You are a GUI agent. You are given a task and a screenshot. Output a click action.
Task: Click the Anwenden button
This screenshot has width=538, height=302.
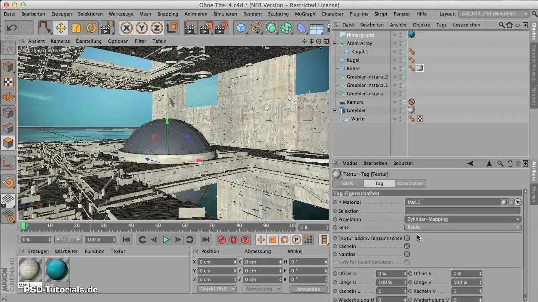[309, 289]
